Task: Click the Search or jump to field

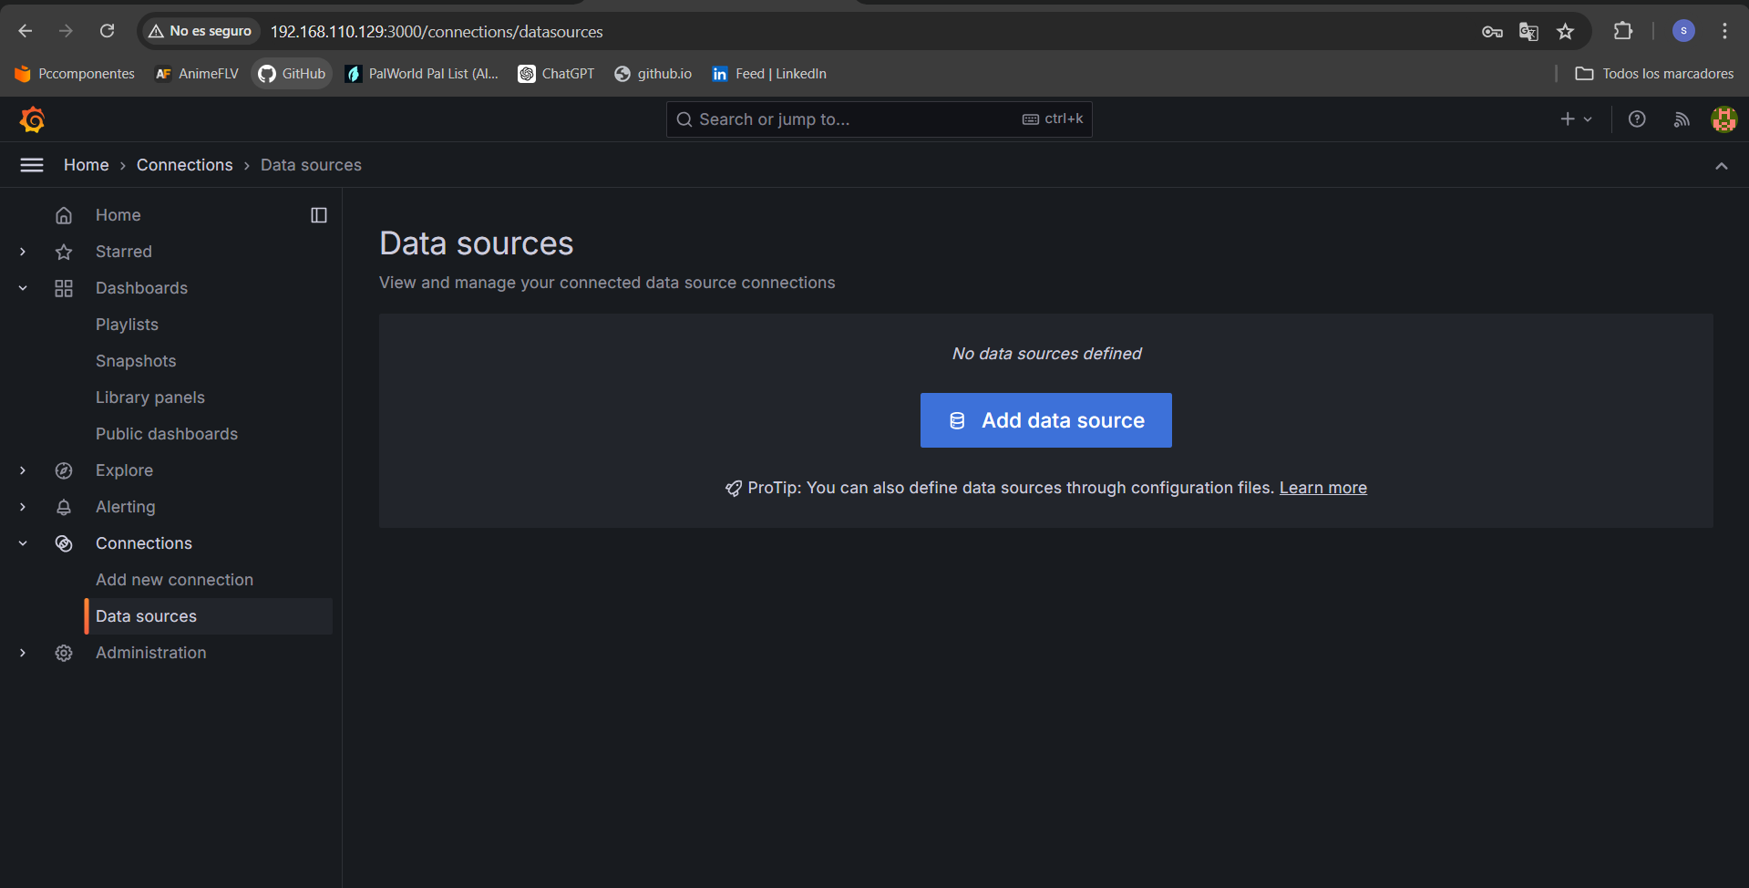Action: pyautogui.click(x=875, y=119)
